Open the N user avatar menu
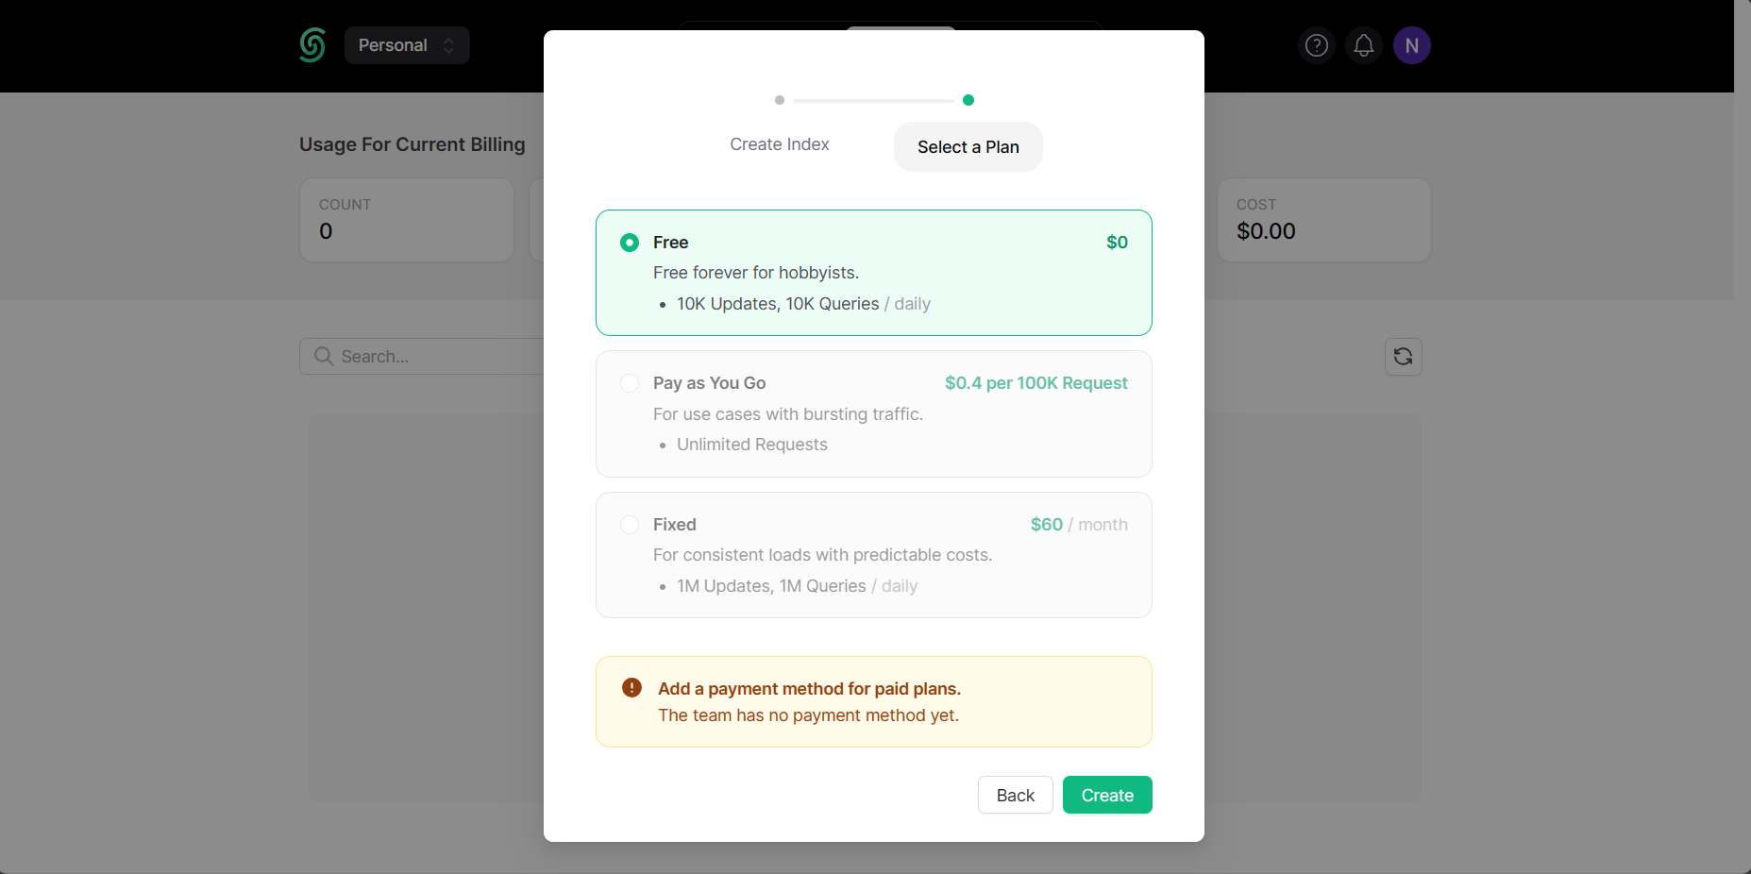The image size is (1751, 874). pyautogui.click(x=1411, y=45)
